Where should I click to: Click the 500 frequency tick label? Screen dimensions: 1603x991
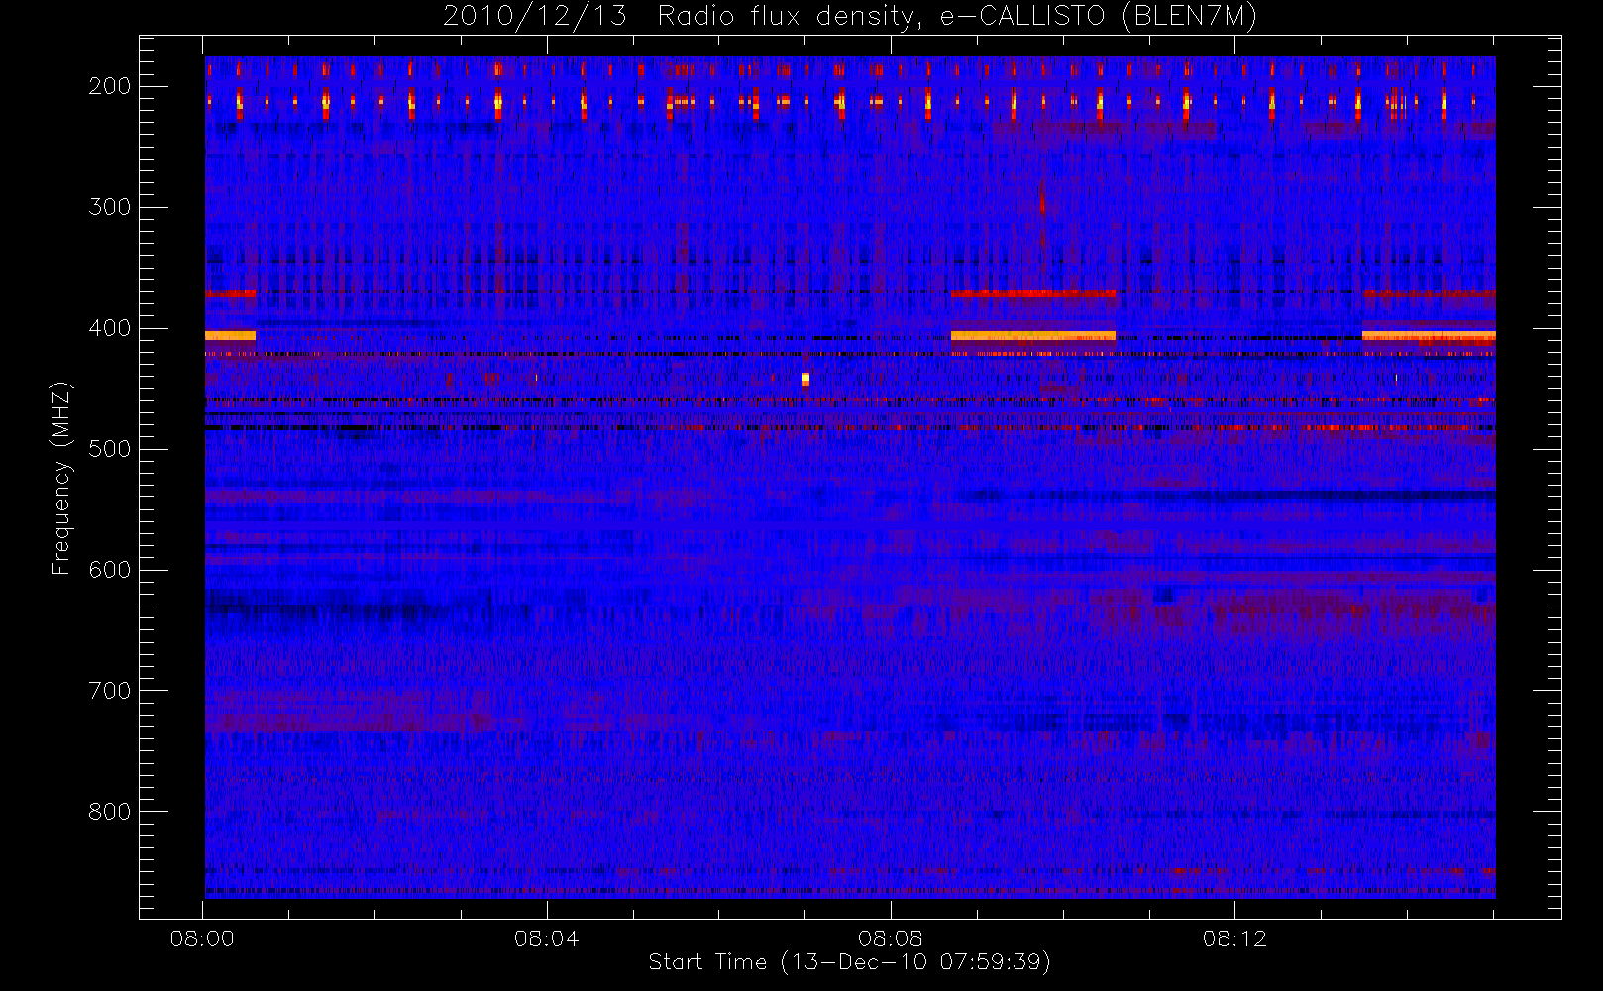pos(109,449)
